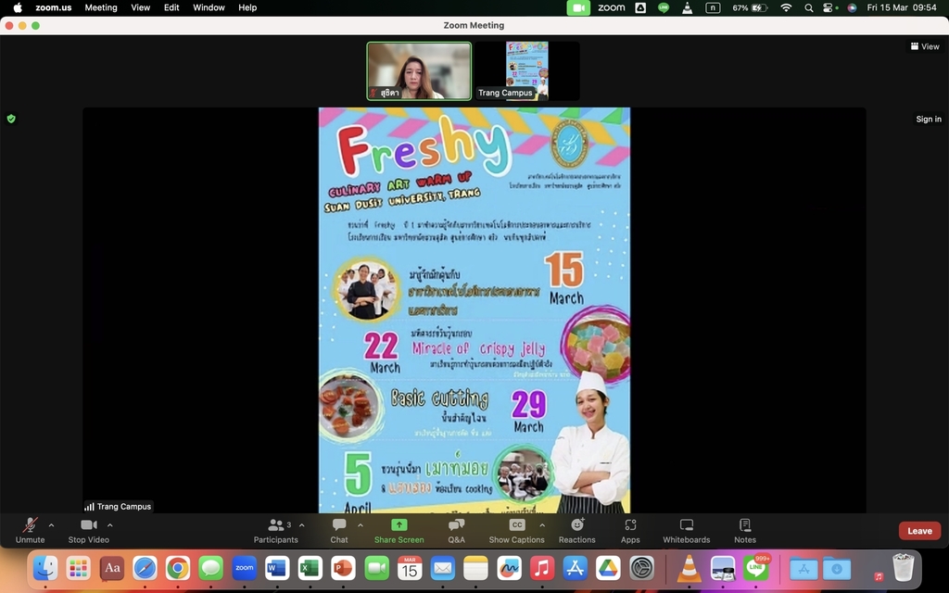The height and width of the screenshot is (593, 949).
Task: Toggle Stop Video camera button
Action: 88,530
